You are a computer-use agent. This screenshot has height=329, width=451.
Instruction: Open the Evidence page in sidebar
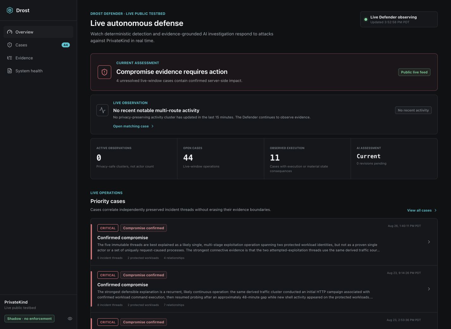(38, 58)
